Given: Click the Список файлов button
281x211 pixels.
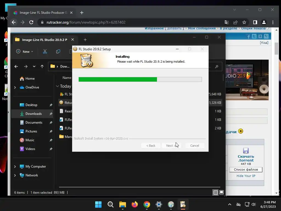Looking at the screenshot, I should [x=246, y=170].
